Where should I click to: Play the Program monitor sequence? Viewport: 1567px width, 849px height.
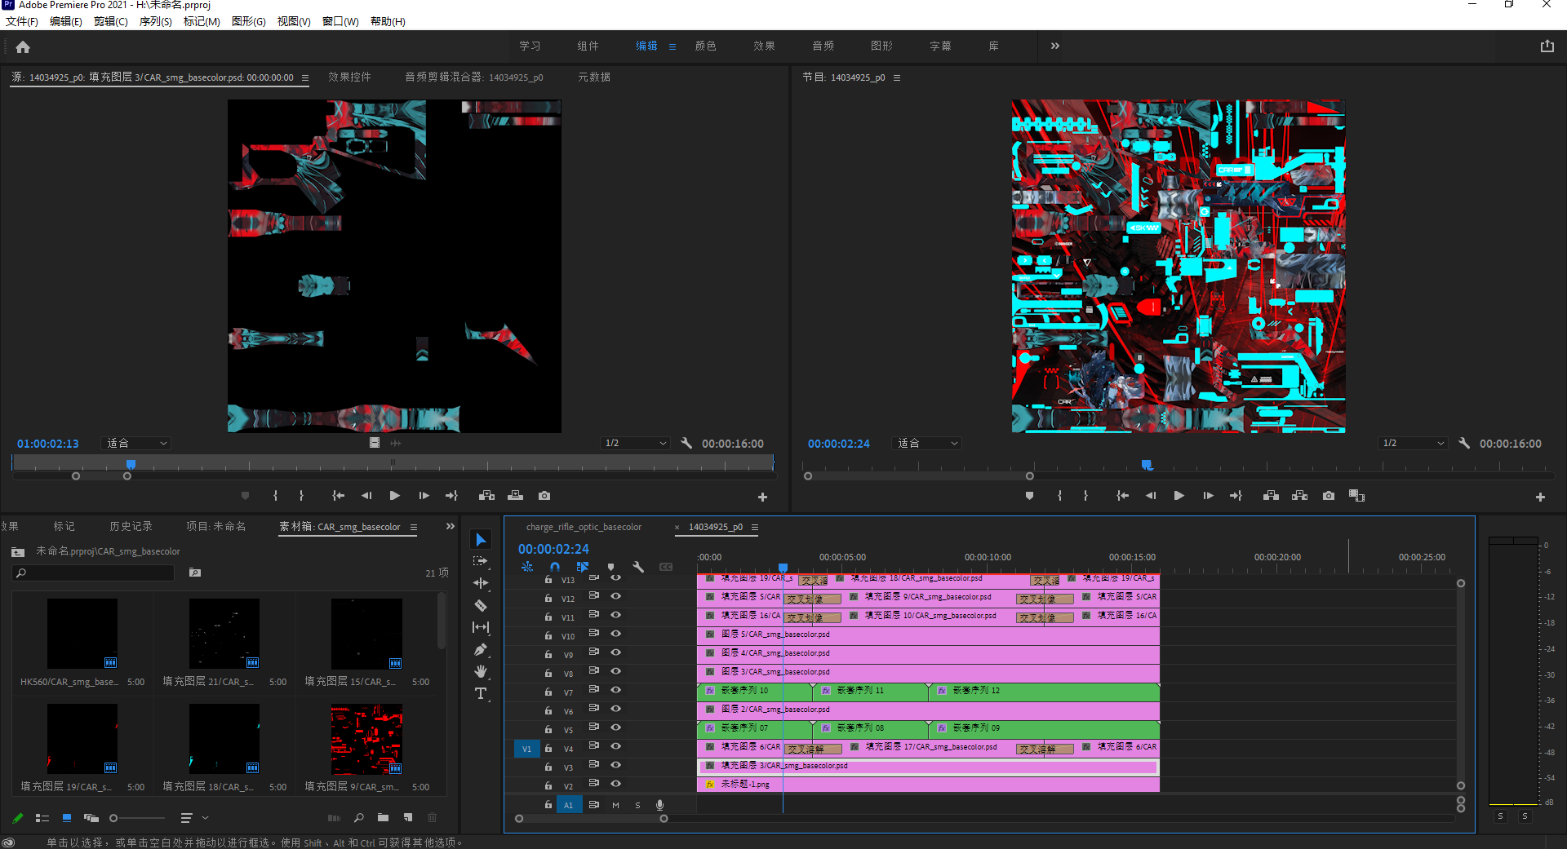[x=1179, y=496]
